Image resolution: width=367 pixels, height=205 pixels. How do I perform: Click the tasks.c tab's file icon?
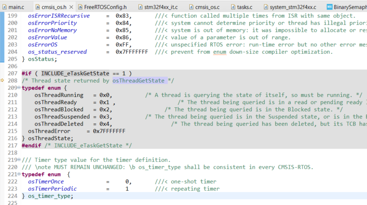pyautogui.click(x=233, y=7)
